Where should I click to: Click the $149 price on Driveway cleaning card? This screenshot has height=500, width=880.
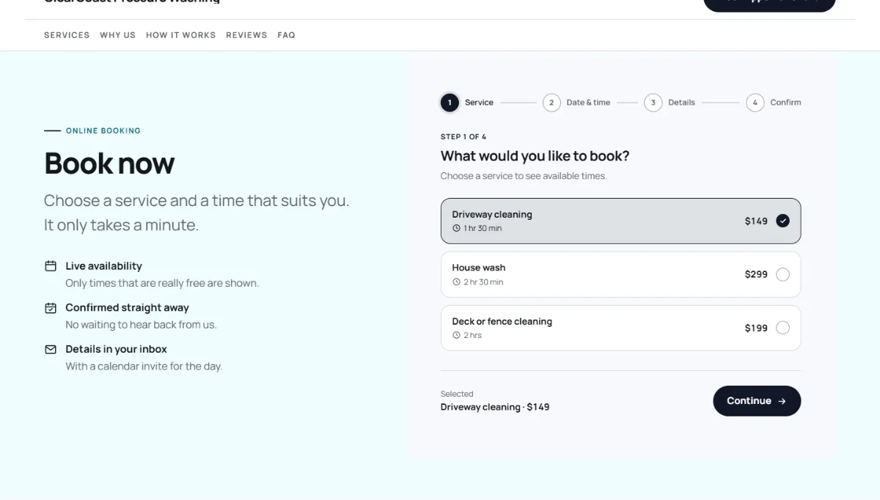(756, 221)
